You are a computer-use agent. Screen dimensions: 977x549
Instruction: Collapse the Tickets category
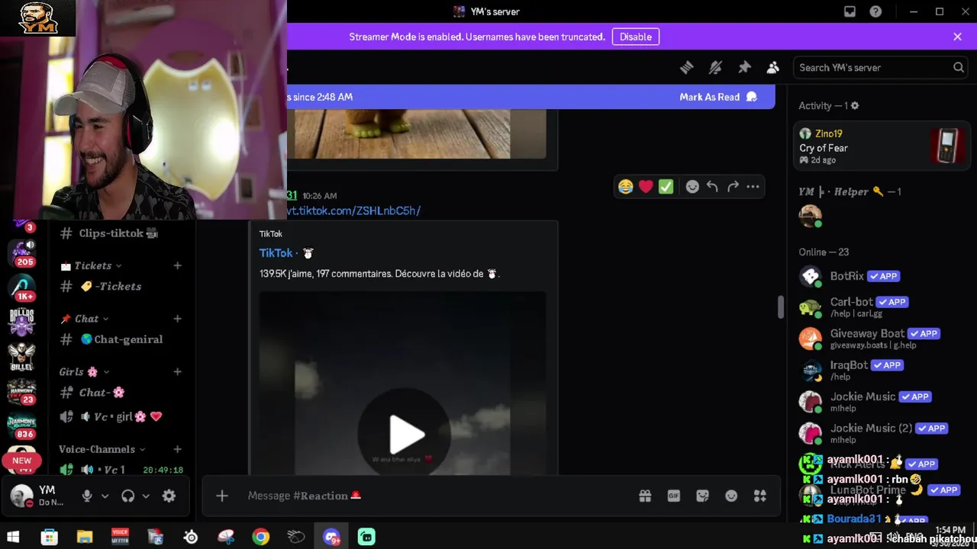(92, 265)
